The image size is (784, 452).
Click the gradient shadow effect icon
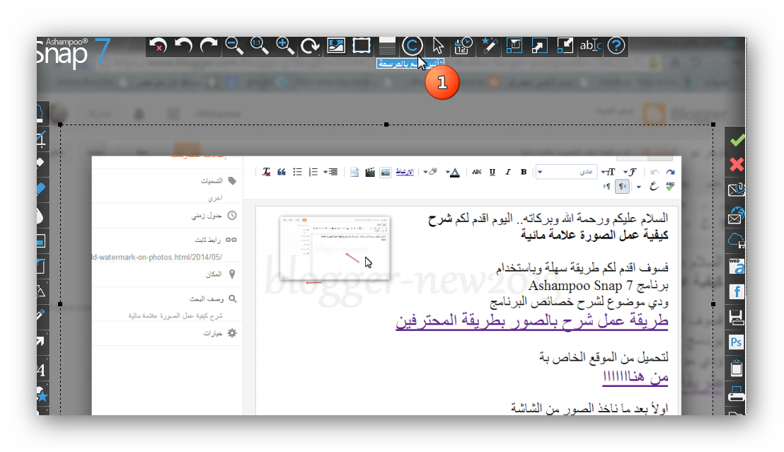387,46
